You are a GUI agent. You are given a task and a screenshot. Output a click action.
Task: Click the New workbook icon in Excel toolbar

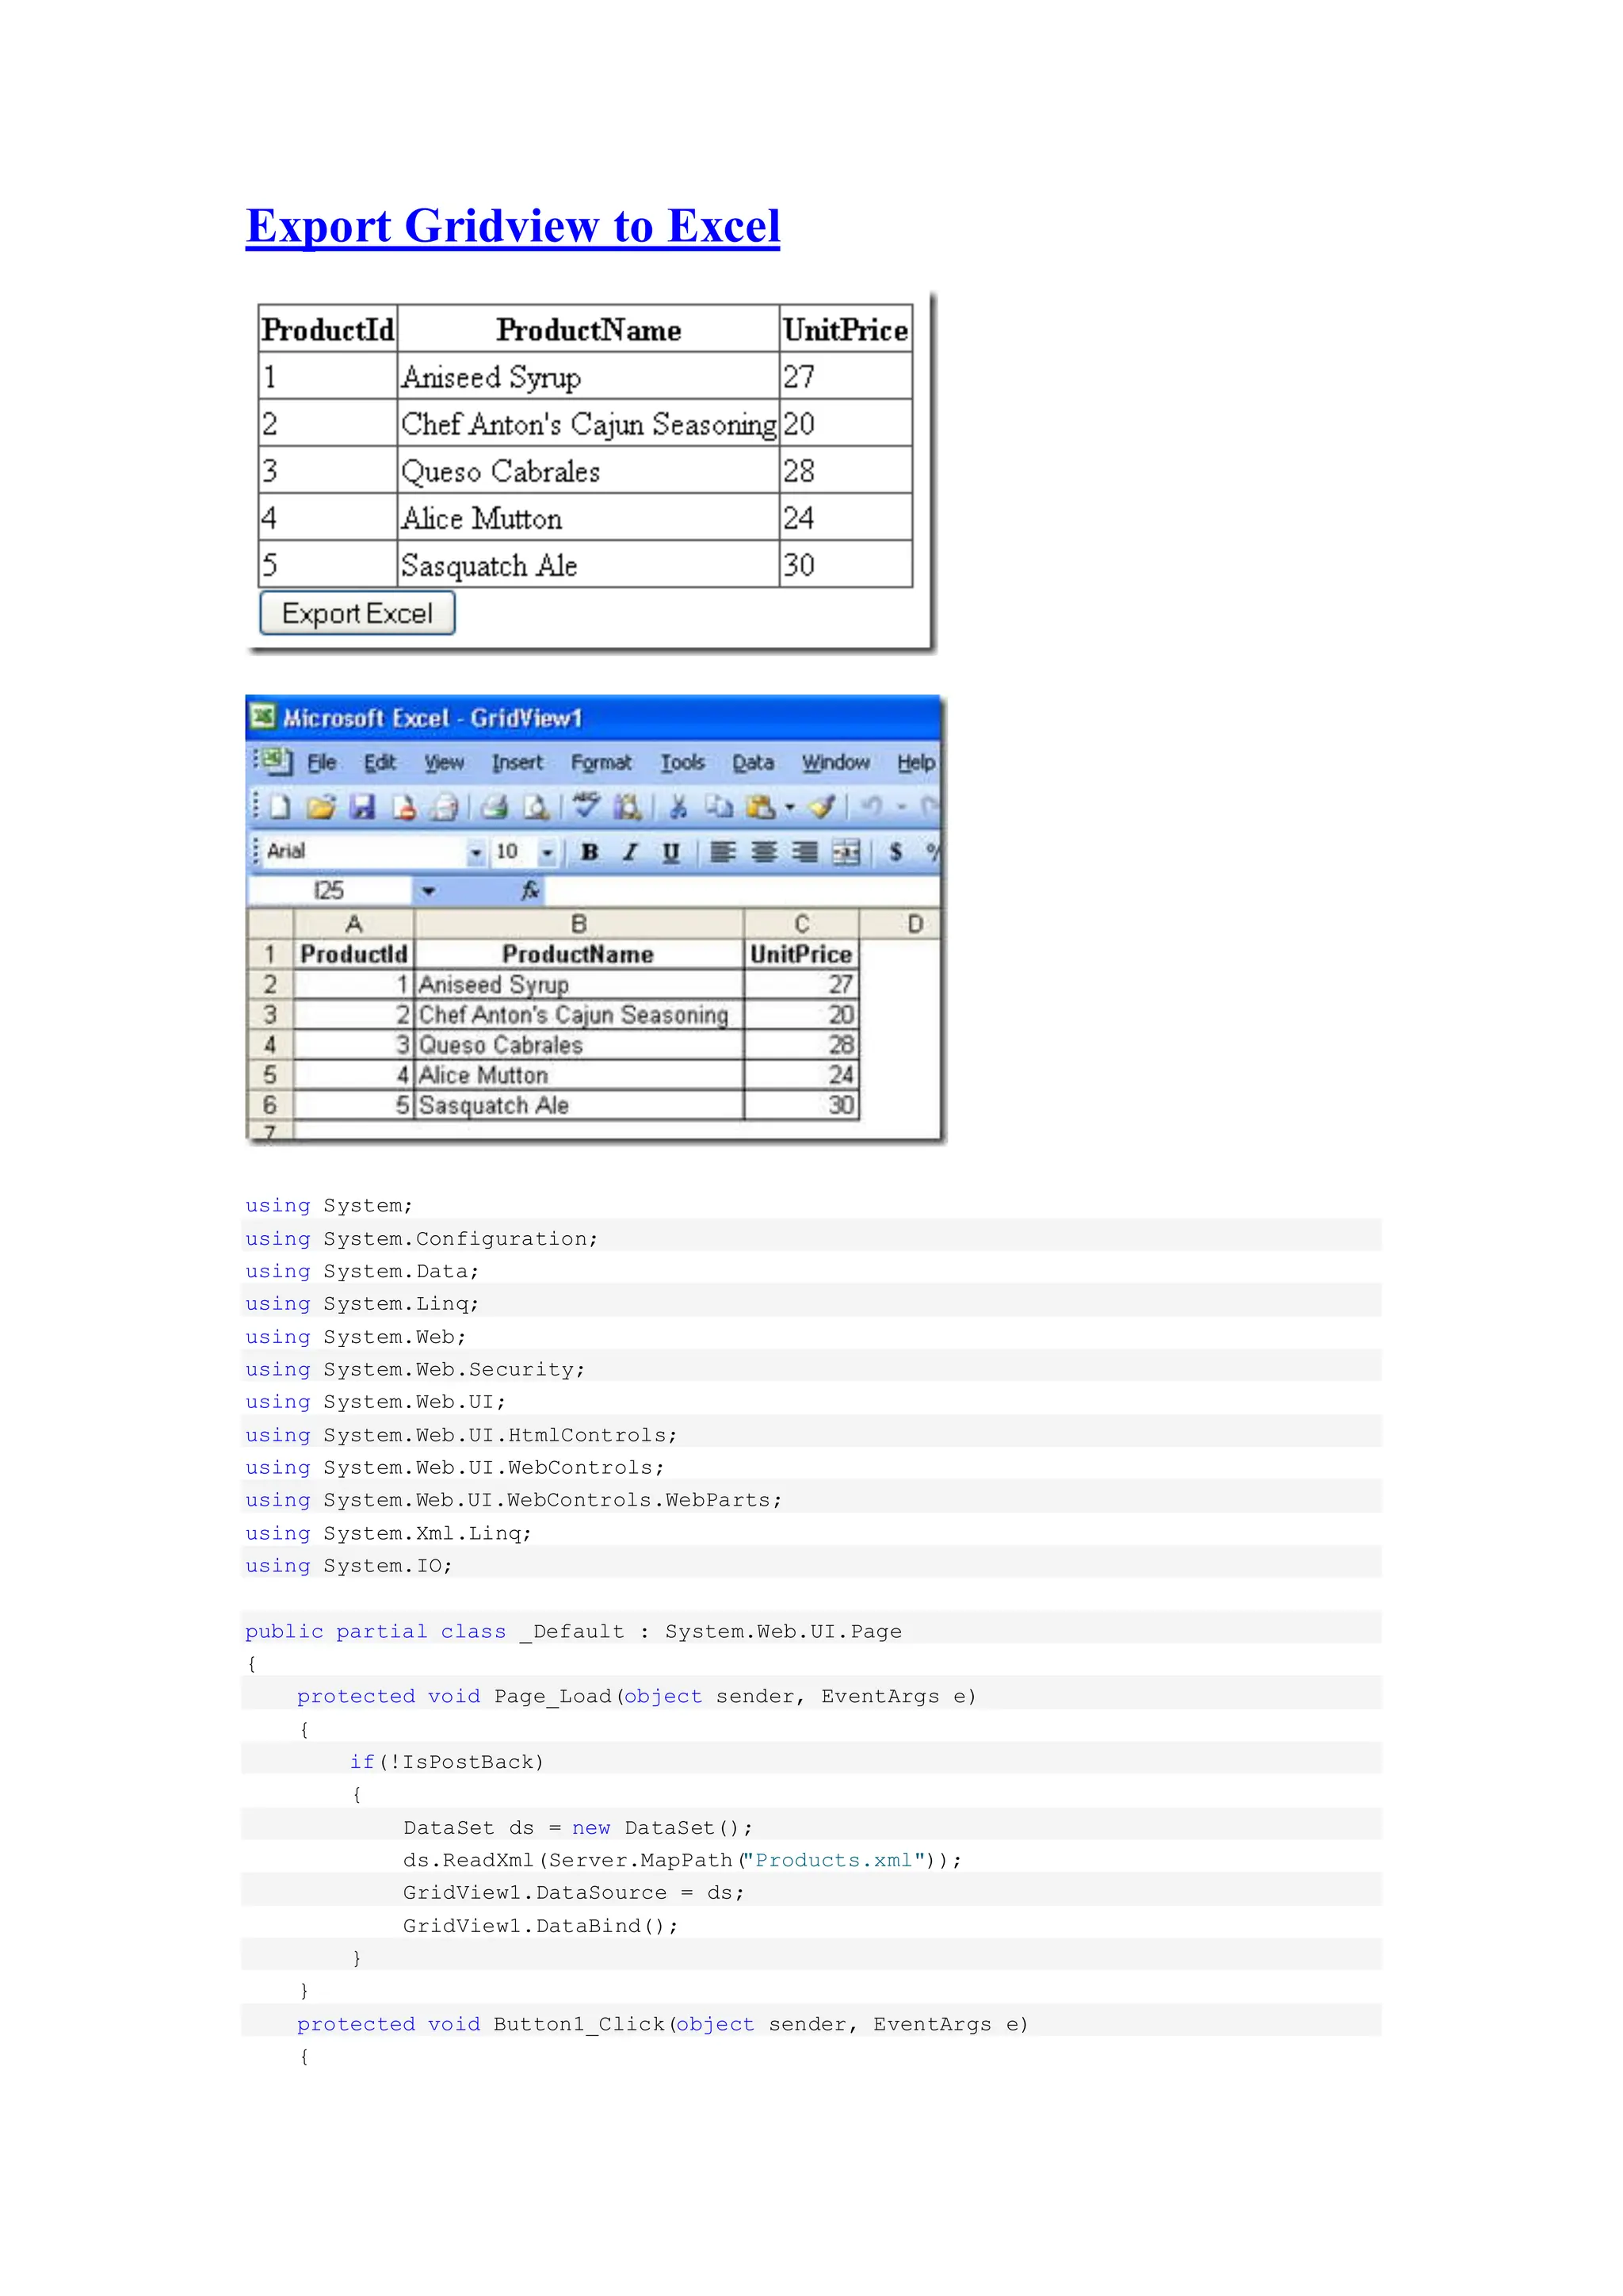coord(280,806)
